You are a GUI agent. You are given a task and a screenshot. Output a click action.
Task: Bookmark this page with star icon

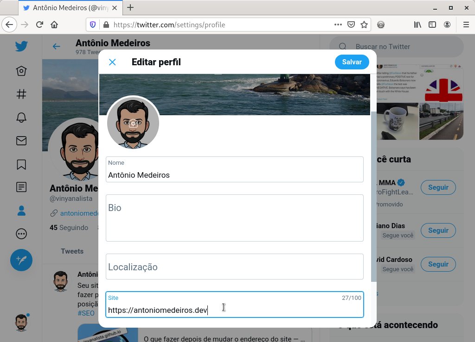click(x=364, y=25)
